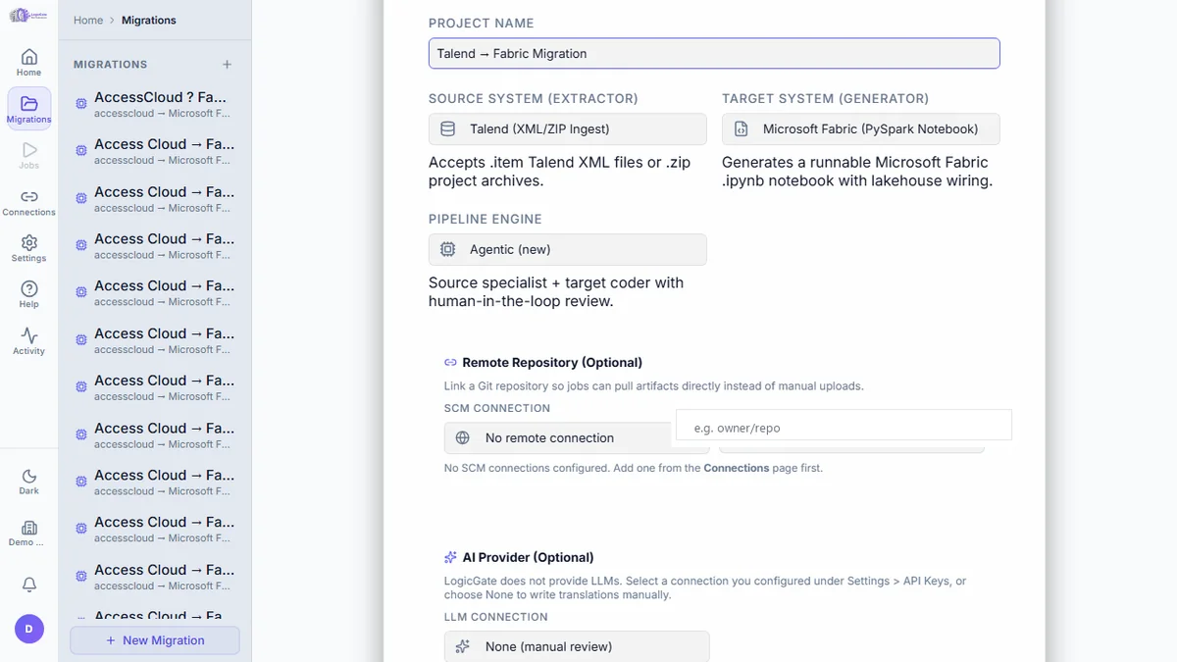
Task: Open the None (manual review) LLM dropdown
Action: coord(577,646)
